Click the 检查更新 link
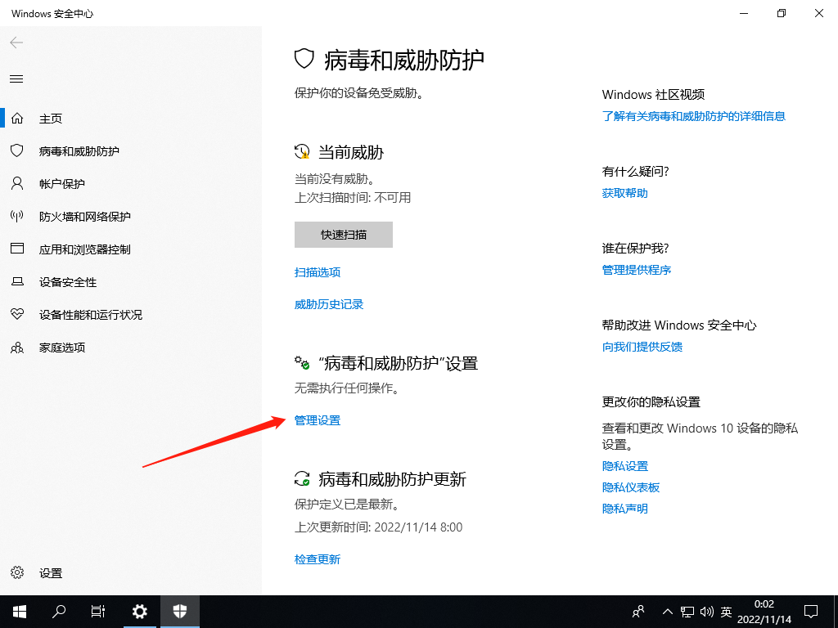Viewport: 838px width, 628px height. [318, 559]
